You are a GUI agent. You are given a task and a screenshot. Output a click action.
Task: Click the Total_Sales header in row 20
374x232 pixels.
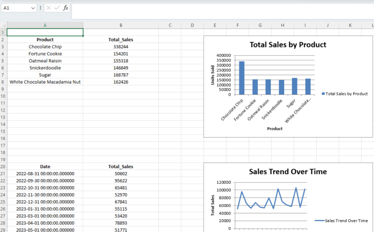tap(121, 167)
